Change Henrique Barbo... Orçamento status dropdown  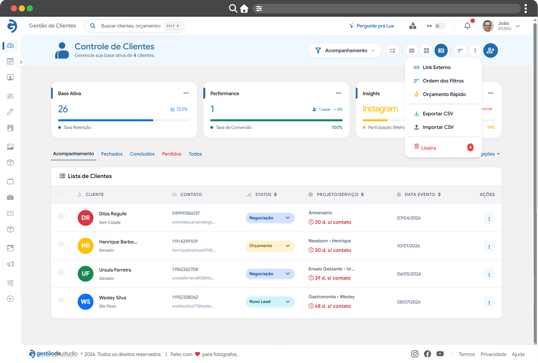(x=270, y=246)
